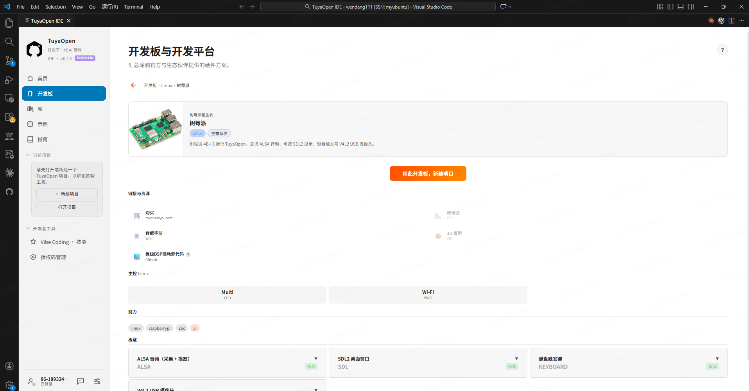Open sidebar settings sliders icon
The width and height of the screenshot is (749, 391).
(x=97, y=381)
